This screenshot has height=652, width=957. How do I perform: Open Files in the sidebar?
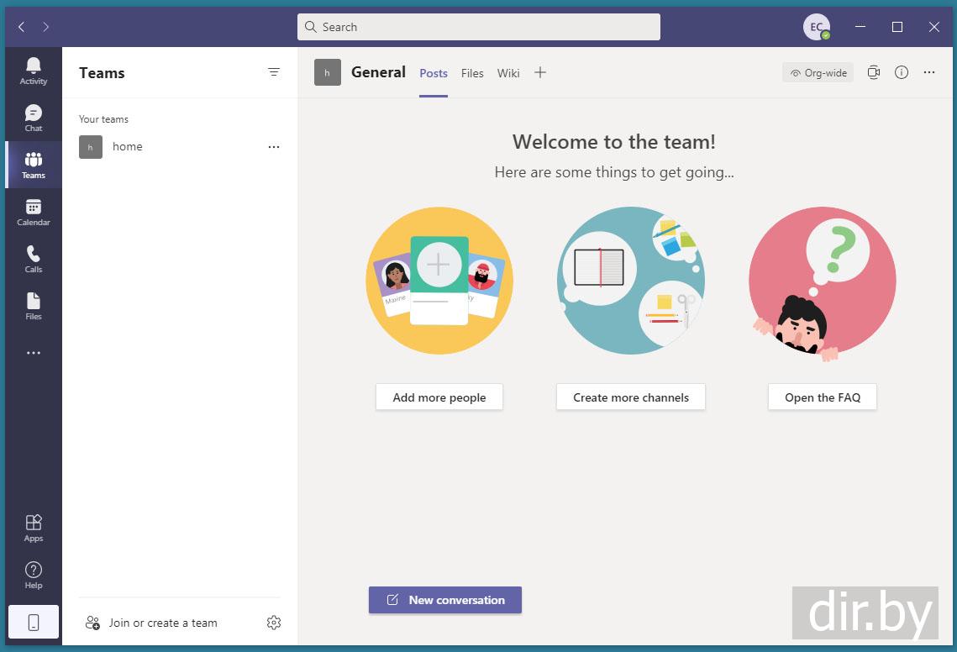coord(34,306)
